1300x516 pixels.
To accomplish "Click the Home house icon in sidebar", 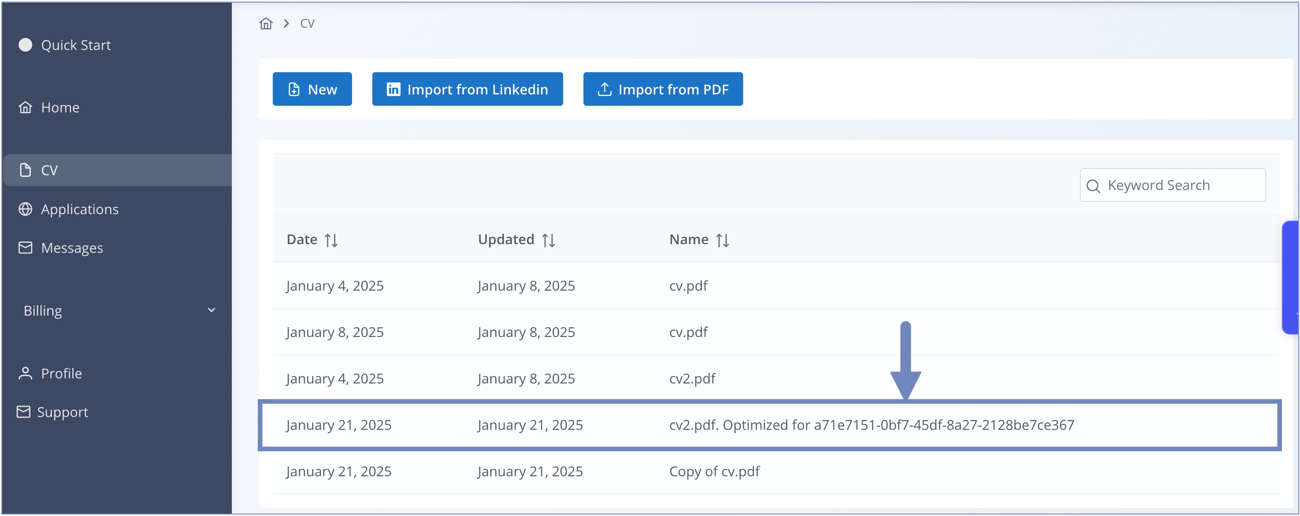I will coord(25,108).
